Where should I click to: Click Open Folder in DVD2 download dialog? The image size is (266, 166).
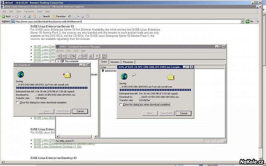[x=167, y=113]
